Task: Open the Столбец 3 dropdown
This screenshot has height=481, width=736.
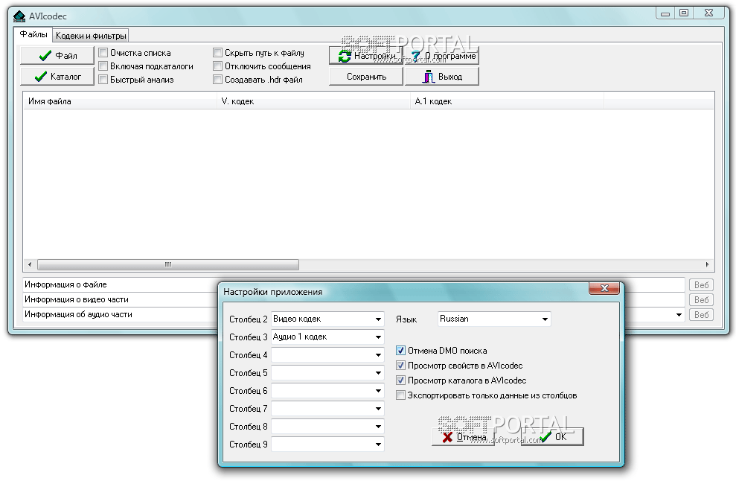Action: 378,337
